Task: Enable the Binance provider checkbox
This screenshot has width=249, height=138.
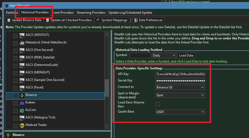Action: [x=16, y=96]
